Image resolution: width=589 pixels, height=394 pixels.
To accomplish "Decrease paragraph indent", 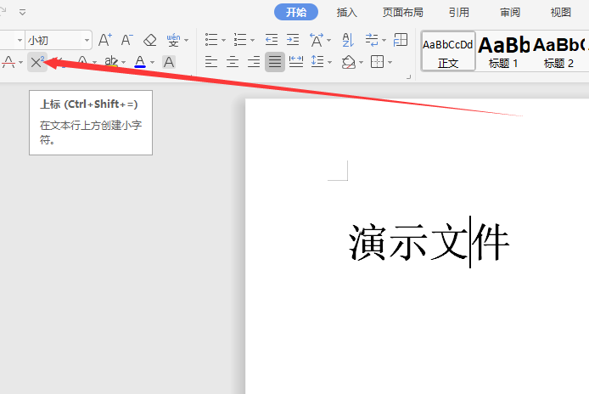I will [x=272, y=39].
